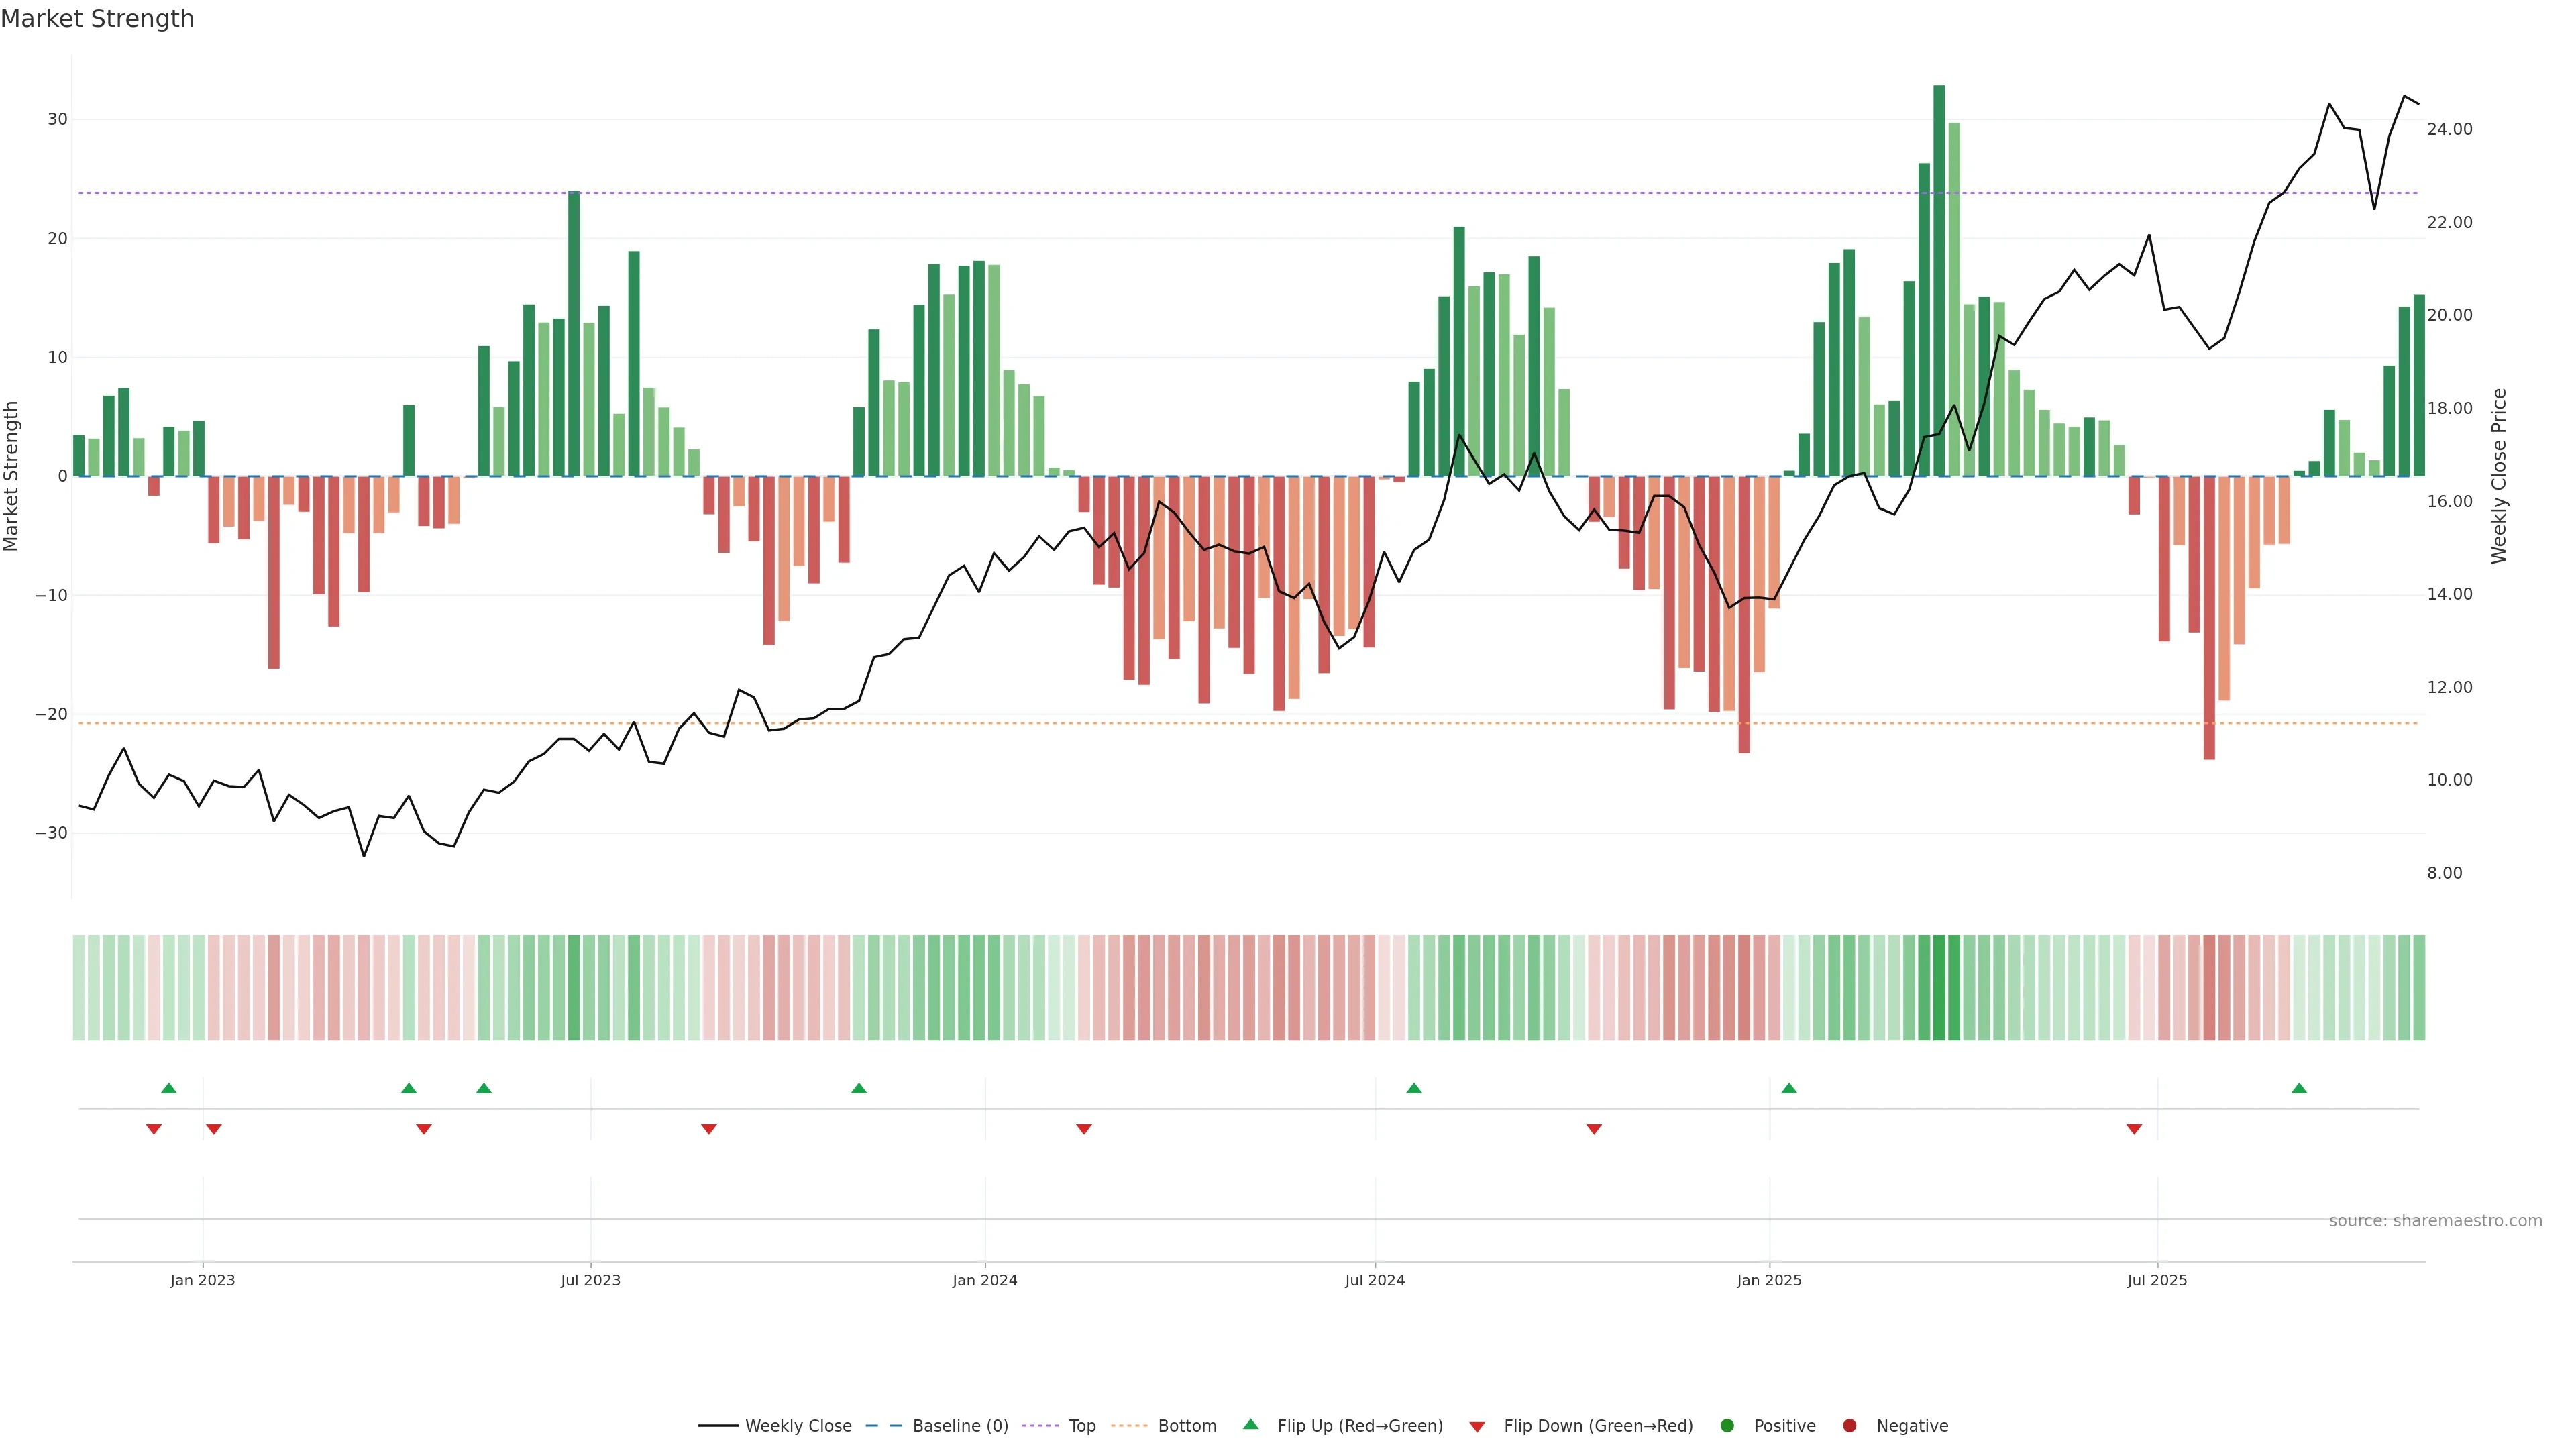Click the green Positive legend dot
Viewport: 2576px width, 1449px height.
click(1727, 1426)
